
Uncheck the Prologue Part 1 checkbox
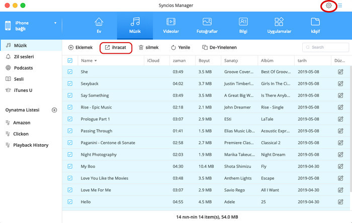tap(70, 119)
